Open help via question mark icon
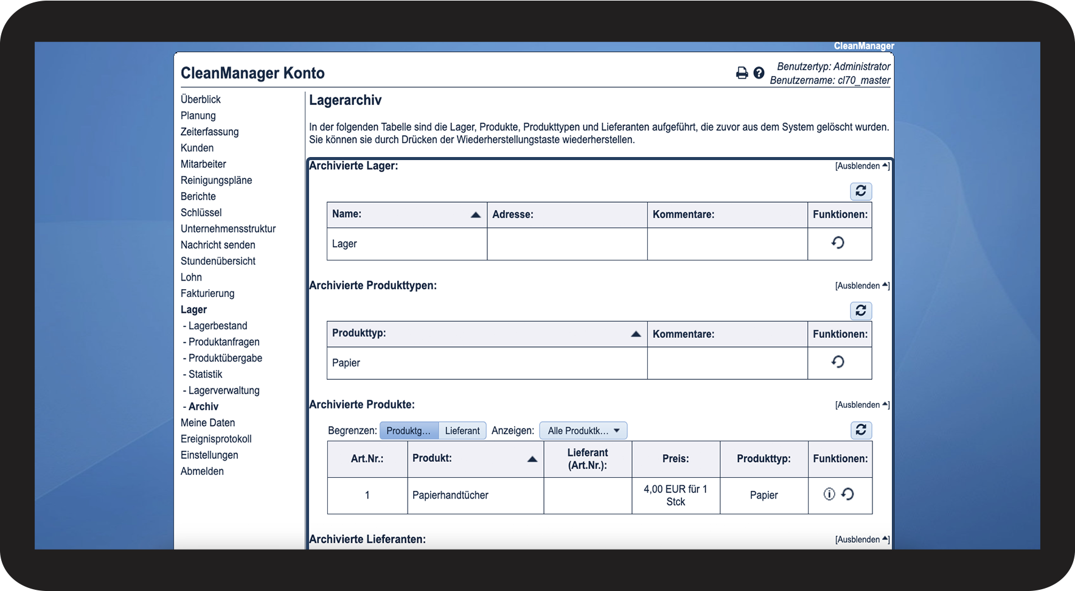 [759, 73]
